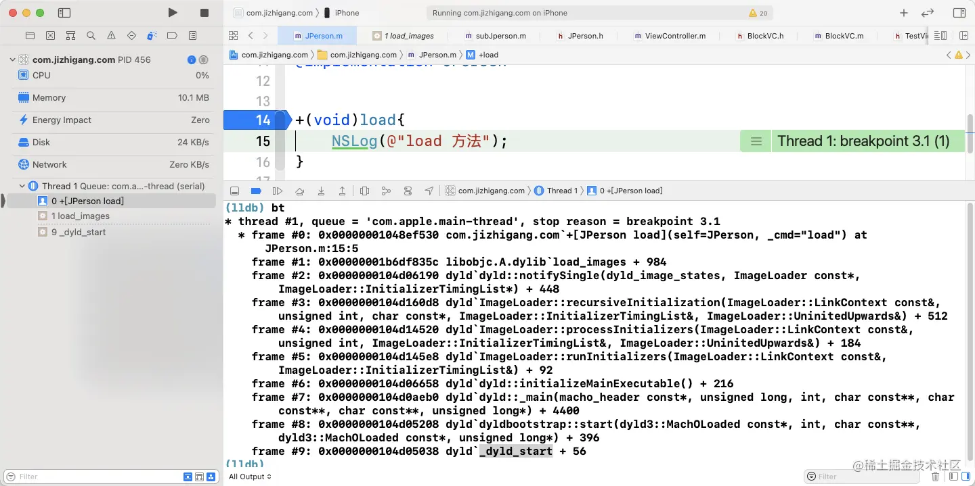Click the Simulate Location arrow icon

point(429,191)
